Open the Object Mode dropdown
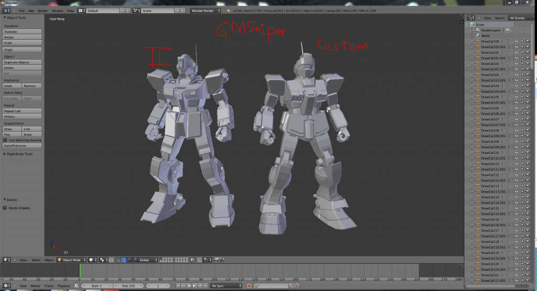537x291 pixels. point(71,260)
